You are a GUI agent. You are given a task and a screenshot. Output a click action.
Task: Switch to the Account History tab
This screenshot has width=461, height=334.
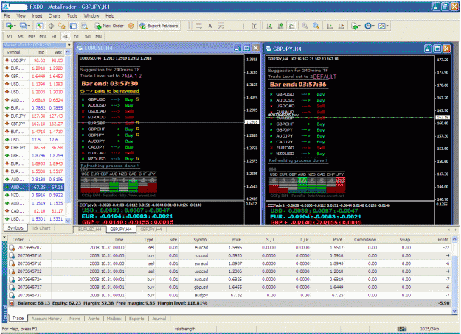click(x=46, y=319)
